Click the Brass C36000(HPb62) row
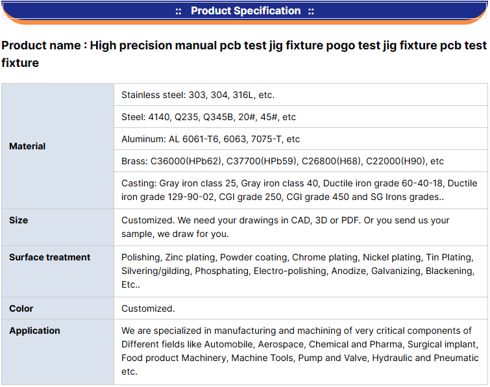This screenshot has width=490, height=387. (x=282, y=161)
